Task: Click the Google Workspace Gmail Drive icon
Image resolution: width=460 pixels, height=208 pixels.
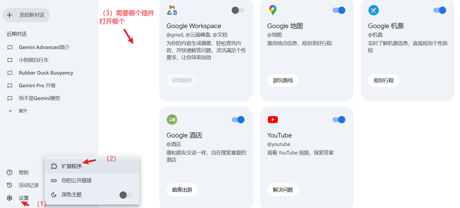Action: tap(172, 10)
